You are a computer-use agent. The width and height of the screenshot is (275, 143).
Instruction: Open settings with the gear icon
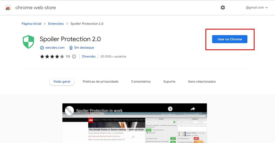click(223, 8)
